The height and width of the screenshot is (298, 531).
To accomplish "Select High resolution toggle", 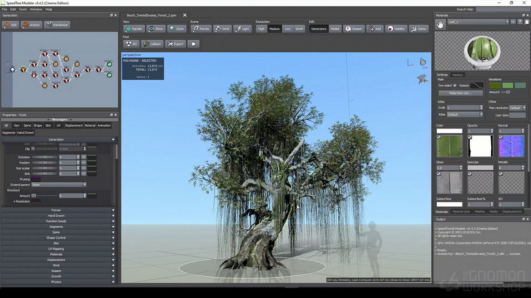I will [x=261, y=28].
